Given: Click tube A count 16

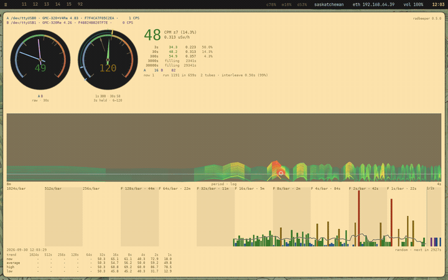Looking at the screenshot, I should tap(156, 70).
